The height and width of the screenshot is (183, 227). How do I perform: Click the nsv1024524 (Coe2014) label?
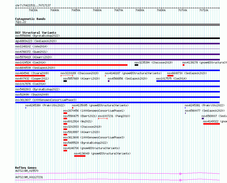(x=31, y=62)
